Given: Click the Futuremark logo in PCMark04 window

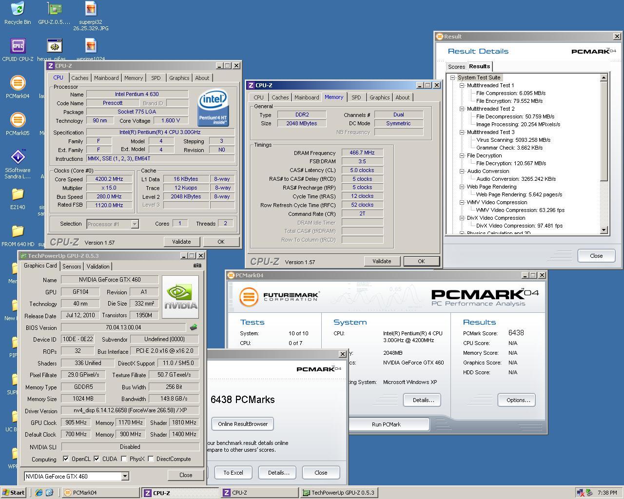Looking at the screenshot, I should coord(279,296).
